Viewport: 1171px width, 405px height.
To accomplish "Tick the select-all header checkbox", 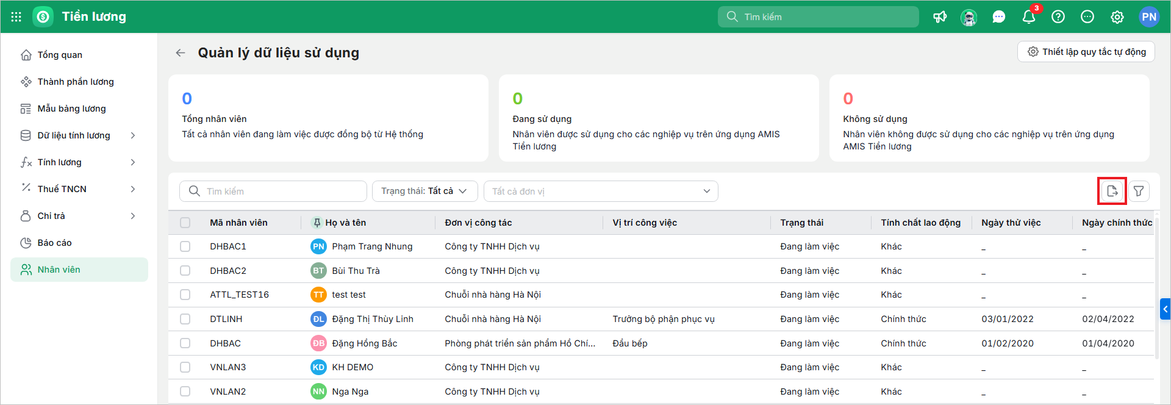I will (x=185, y=223).
